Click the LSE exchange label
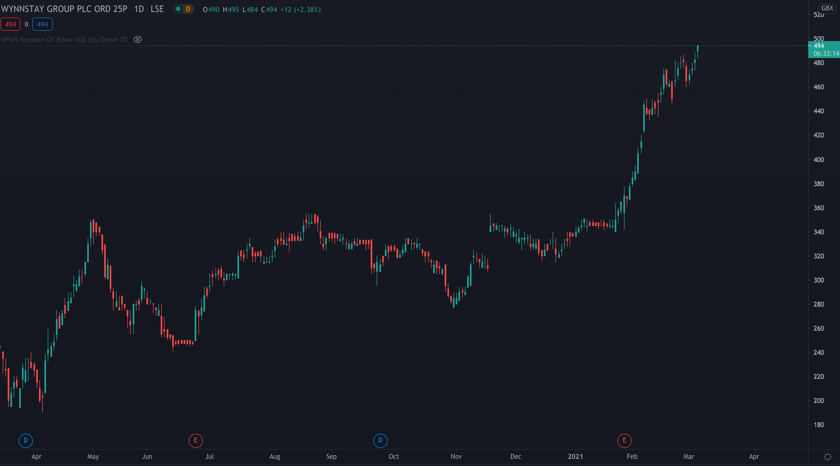 click(x=157, y=9)
